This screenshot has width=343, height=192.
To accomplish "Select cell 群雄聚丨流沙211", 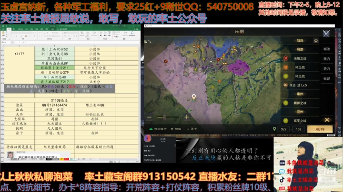I will coord(54,68).
